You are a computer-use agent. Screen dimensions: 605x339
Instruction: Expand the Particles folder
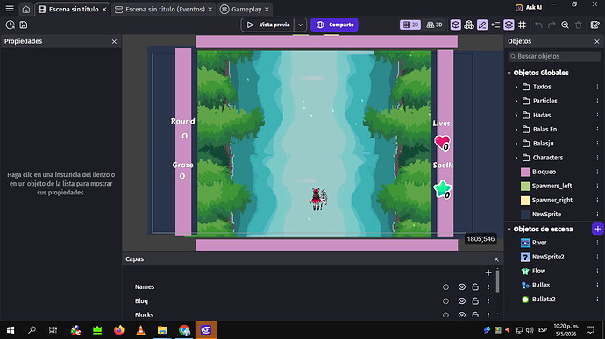(x=516, y=101)
